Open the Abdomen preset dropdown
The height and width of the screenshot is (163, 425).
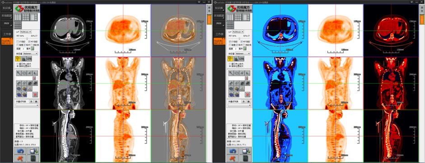pos(30,54)
